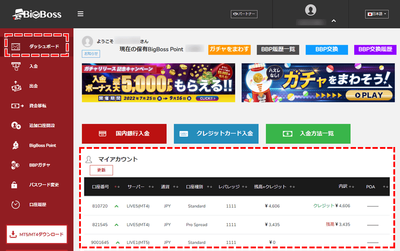The width and height of the screenshot is (400, 251).
Task: Click MT5/MT4ダウンロード button
Action: point(37,234)
